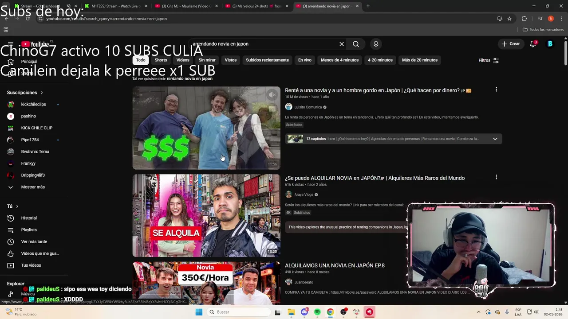
Task: Open title ALQUILAMOS UNA NOVIA EN JAPÓN EP.8
Action: (335, 265)
